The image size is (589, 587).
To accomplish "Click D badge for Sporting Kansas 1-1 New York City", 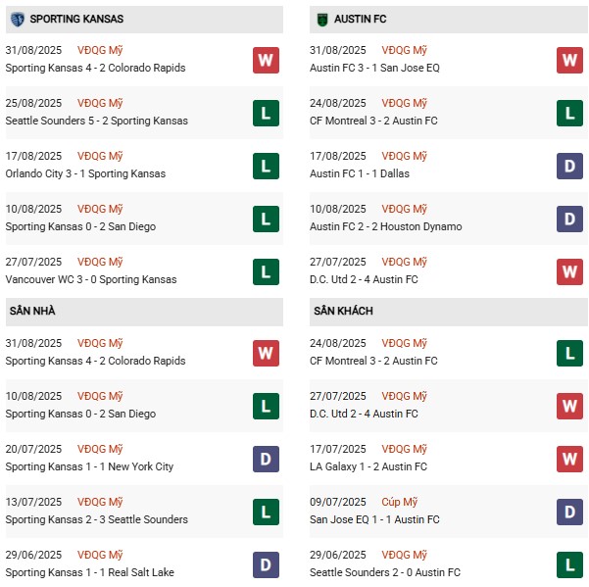I will pyautogui.click(x=266, y=459).
